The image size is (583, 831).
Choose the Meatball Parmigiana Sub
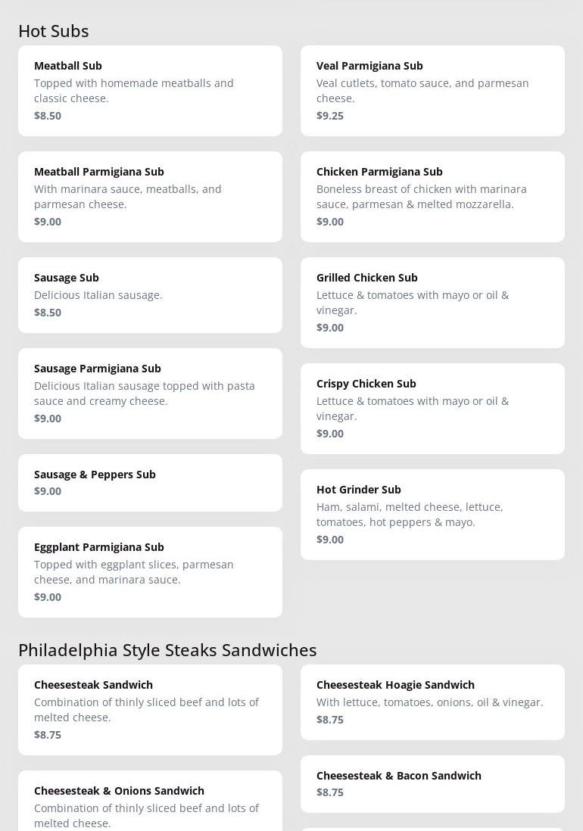point(150,197)
